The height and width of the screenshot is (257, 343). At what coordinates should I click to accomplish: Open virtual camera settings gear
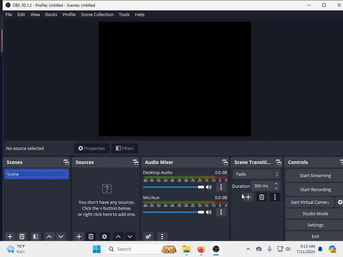pos(340,202)
